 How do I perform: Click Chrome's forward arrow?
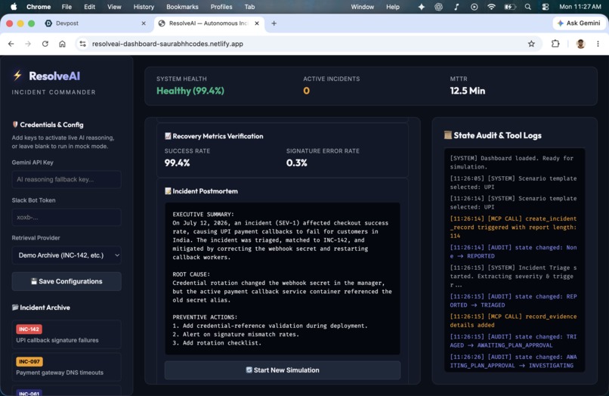[x=28, y=44]
